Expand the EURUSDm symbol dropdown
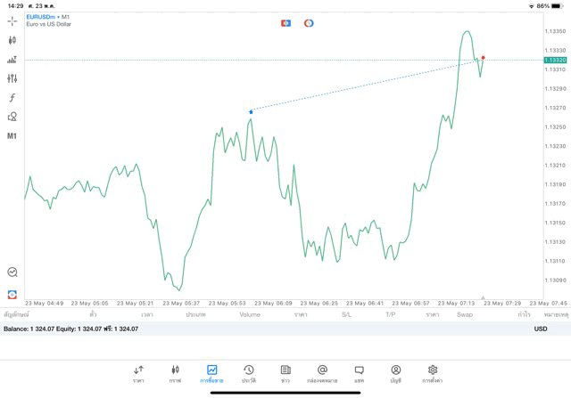 coord(45,16)
